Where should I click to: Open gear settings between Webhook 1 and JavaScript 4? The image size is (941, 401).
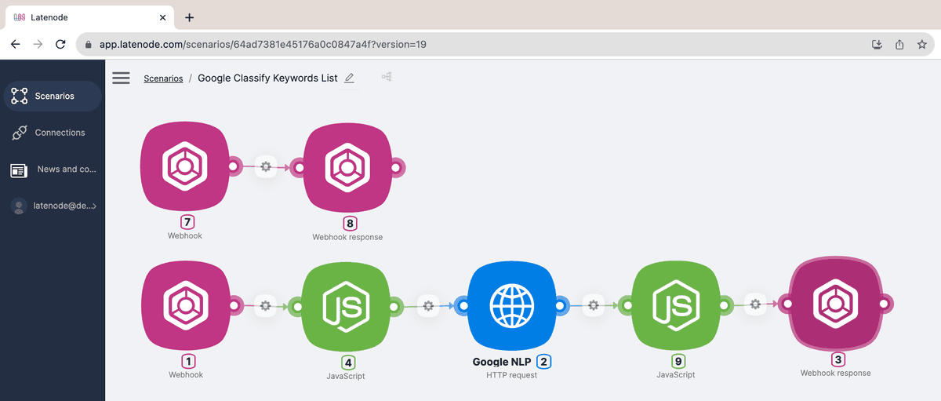(x=266, y=305)
